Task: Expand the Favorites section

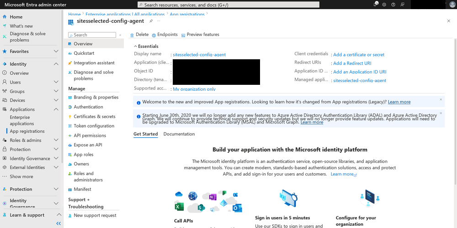Action: coord(56,51)
